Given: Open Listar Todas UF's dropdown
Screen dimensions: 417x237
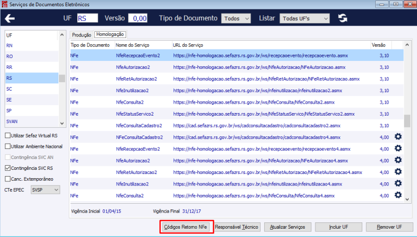Looking at the screenshot, I should (304, 18).
